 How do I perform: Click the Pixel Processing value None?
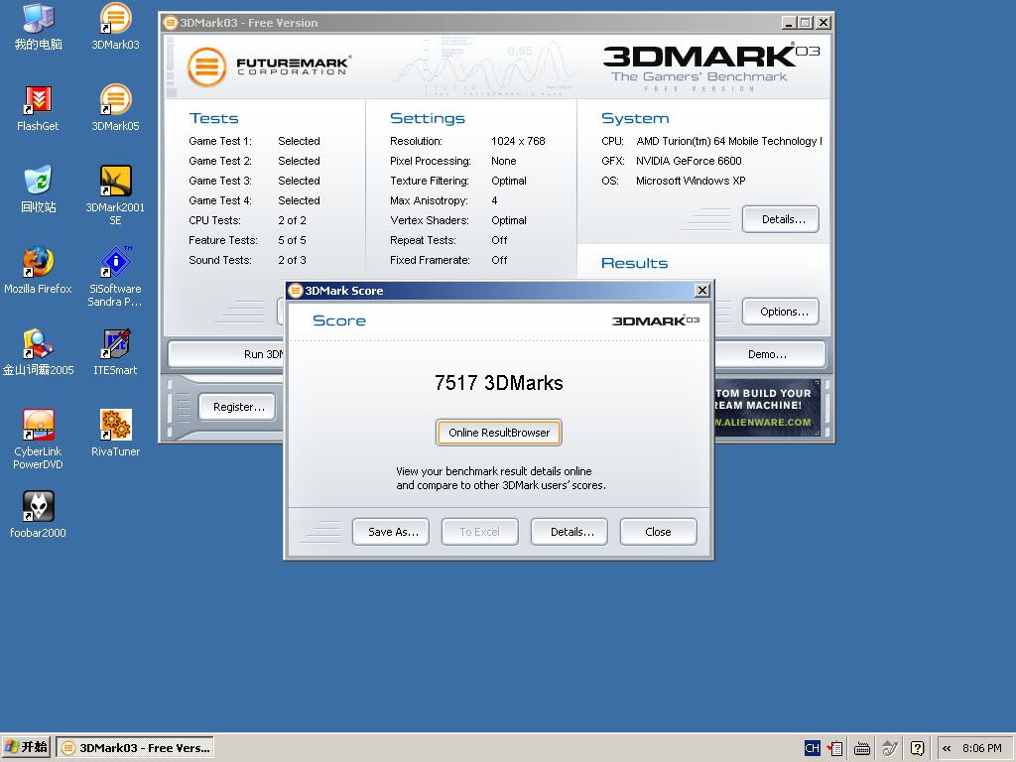(x=503, y=162)
